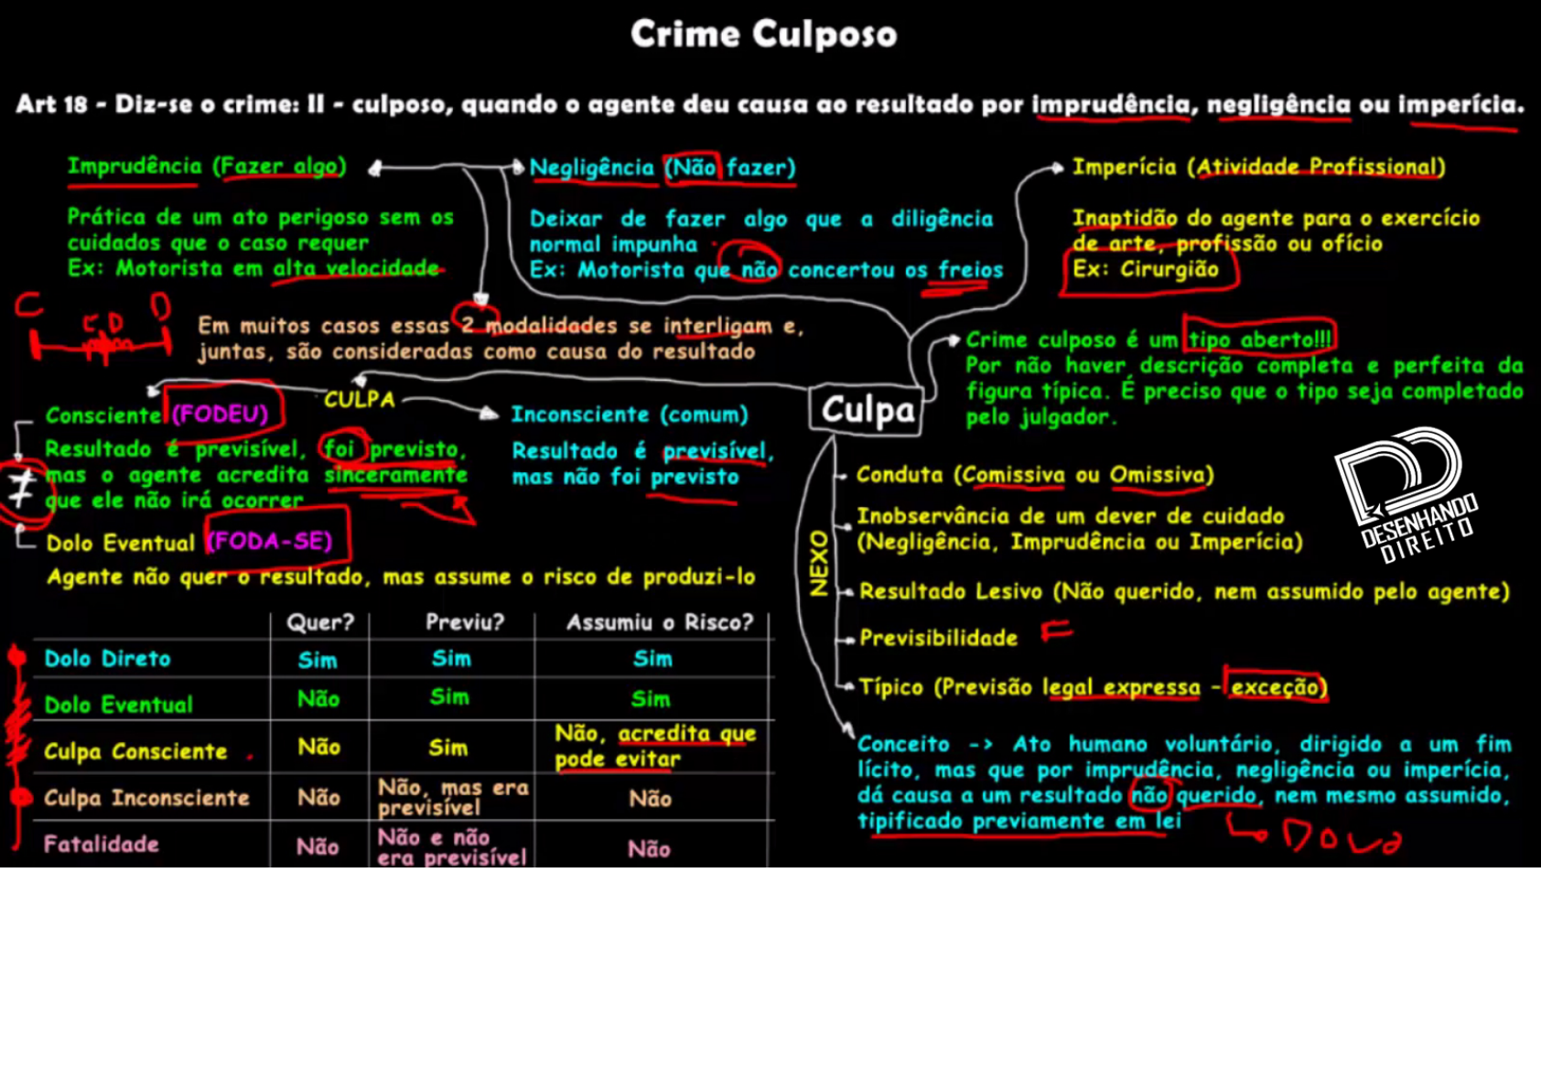Click the magenta (FODA-SE) label
This screenshot has height=1088, width=1541.
pyautogui.click(x=271, y=542)
